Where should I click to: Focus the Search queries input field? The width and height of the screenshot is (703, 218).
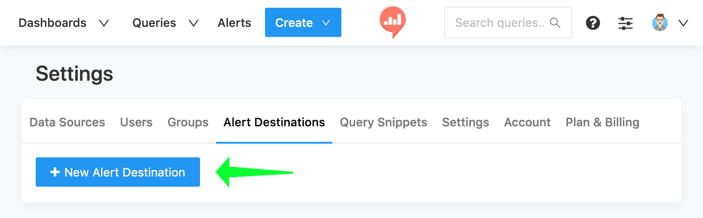[499, 23]
